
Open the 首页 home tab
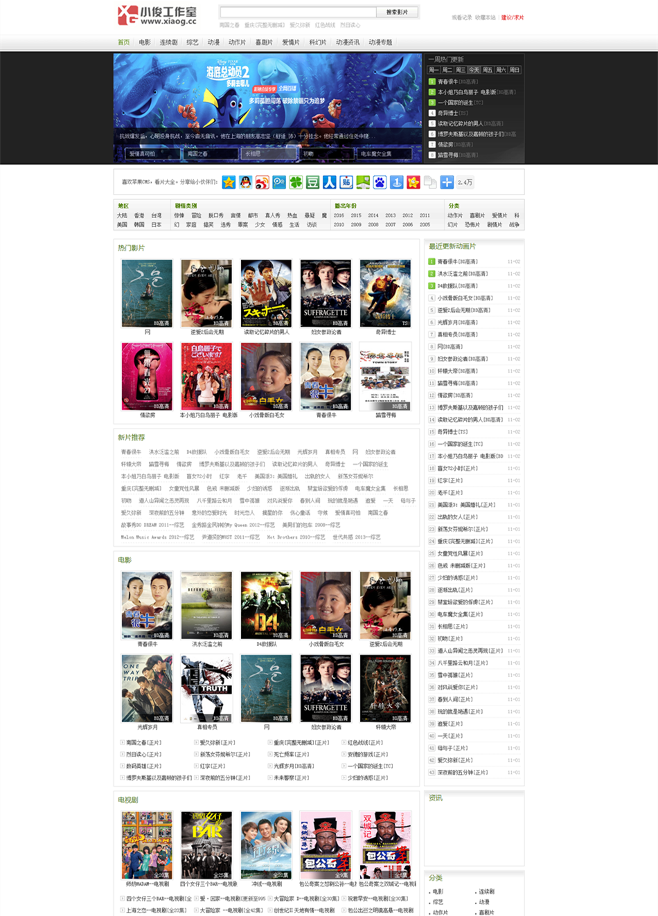[123, 42]
